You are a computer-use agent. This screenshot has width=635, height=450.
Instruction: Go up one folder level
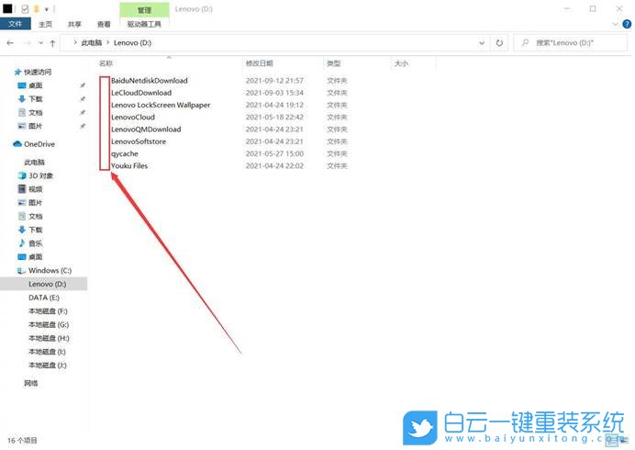(52, 43)
